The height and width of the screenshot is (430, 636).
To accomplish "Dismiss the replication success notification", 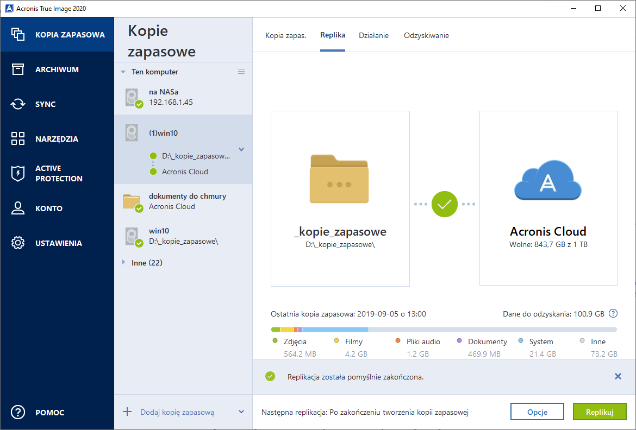I will point(618,376).
